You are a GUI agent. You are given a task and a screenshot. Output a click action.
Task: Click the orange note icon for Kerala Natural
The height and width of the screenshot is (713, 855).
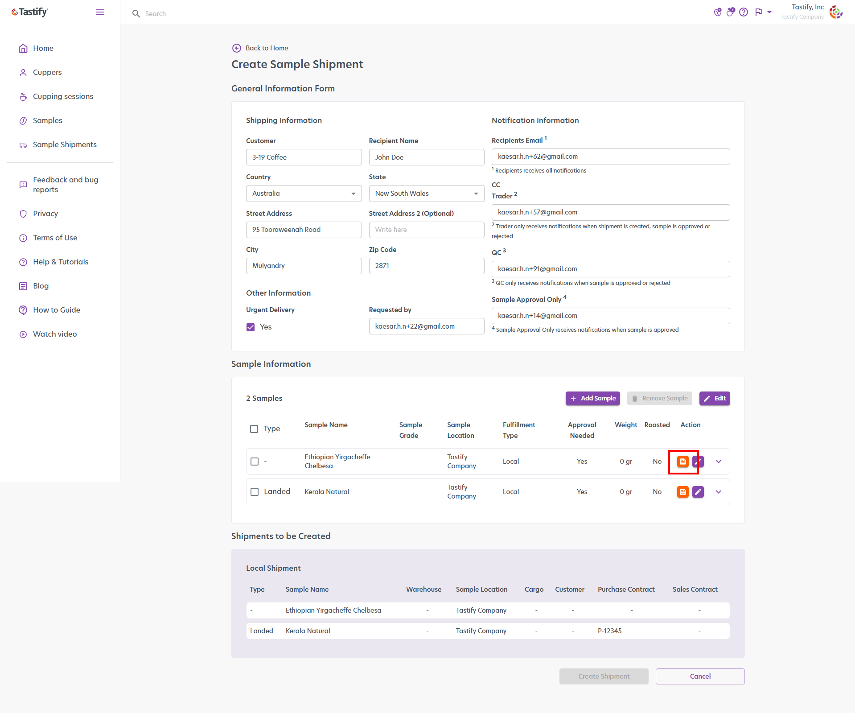pos(682,492)
